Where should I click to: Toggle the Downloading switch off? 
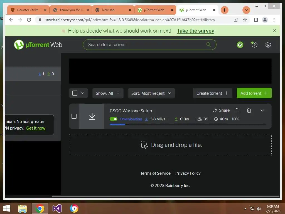coord(114,119)
